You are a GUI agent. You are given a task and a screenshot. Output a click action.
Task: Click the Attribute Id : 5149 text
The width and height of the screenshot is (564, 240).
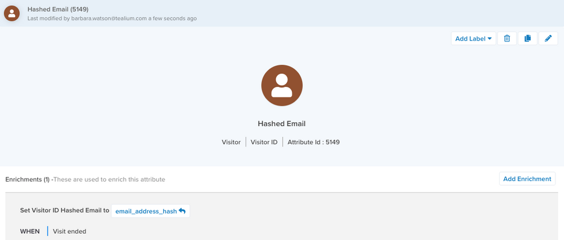tap(313, 142)
